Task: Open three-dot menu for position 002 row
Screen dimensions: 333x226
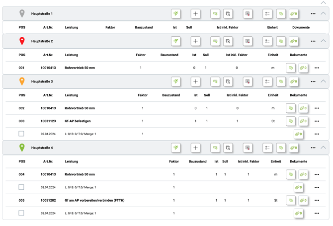Action: [x=317, y=108]
